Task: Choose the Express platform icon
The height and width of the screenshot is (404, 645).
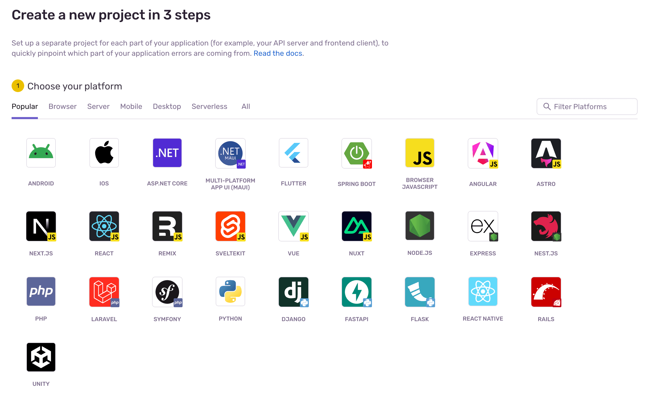Action: (x=483, y=226)
